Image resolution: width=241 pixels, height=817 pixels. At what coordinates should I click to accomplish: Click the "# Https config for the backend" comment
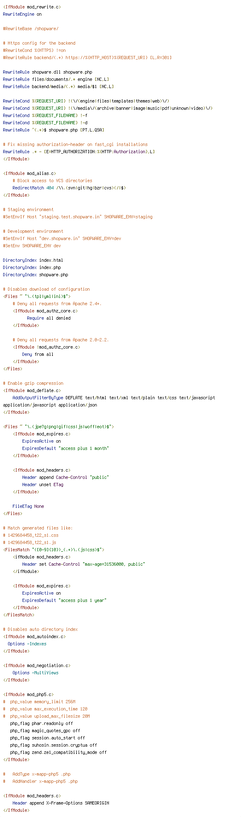point(39,43)
